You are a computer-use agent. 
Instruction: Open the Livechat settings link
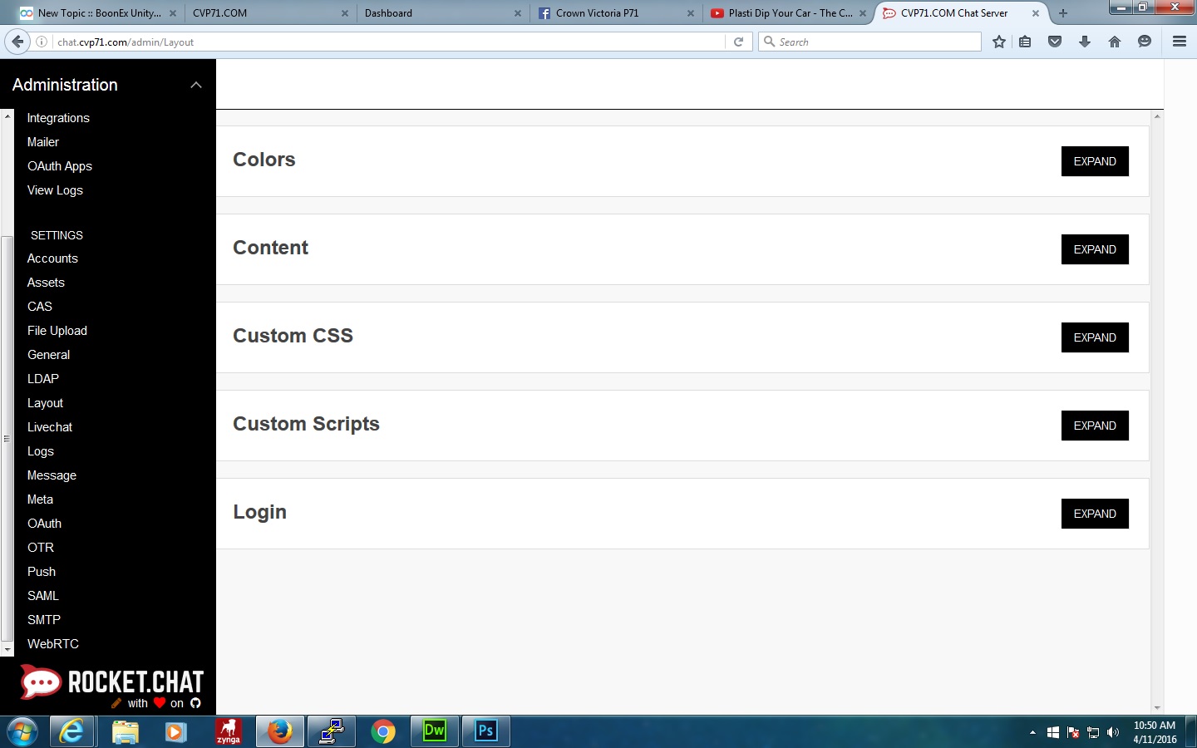tap(50, 427)
